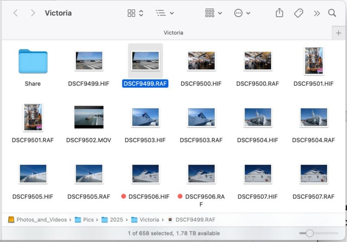The image size is (347, 242).
Task: Click the back navigation arrow
Action: (16, 13)
